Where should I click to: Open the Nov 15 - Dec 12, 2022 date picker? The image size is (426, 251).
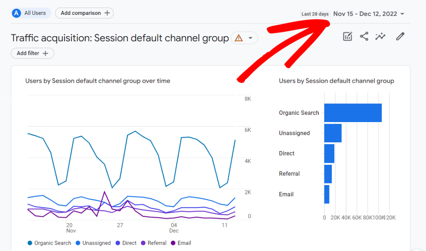pos(365,14)
